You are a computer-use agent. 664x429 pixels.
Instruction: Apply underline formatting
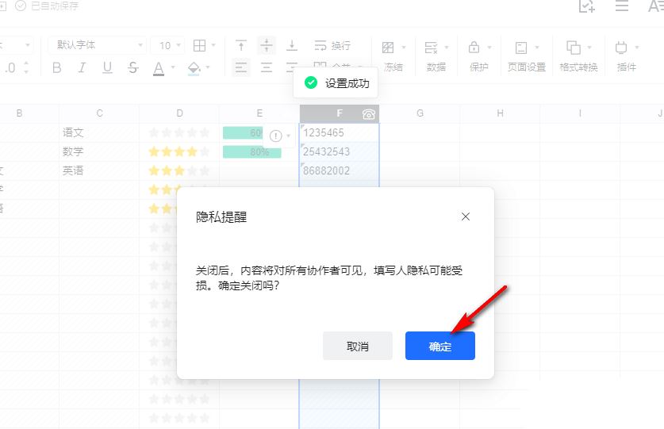[107, 67]
